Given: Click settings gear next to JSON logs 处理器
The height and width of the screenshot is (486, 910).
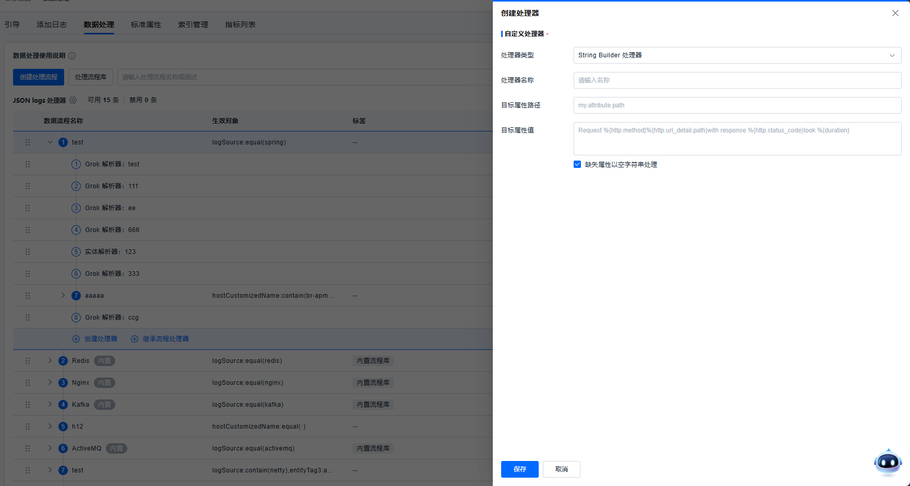Looking at the screenshot, I should pos(73,100).
